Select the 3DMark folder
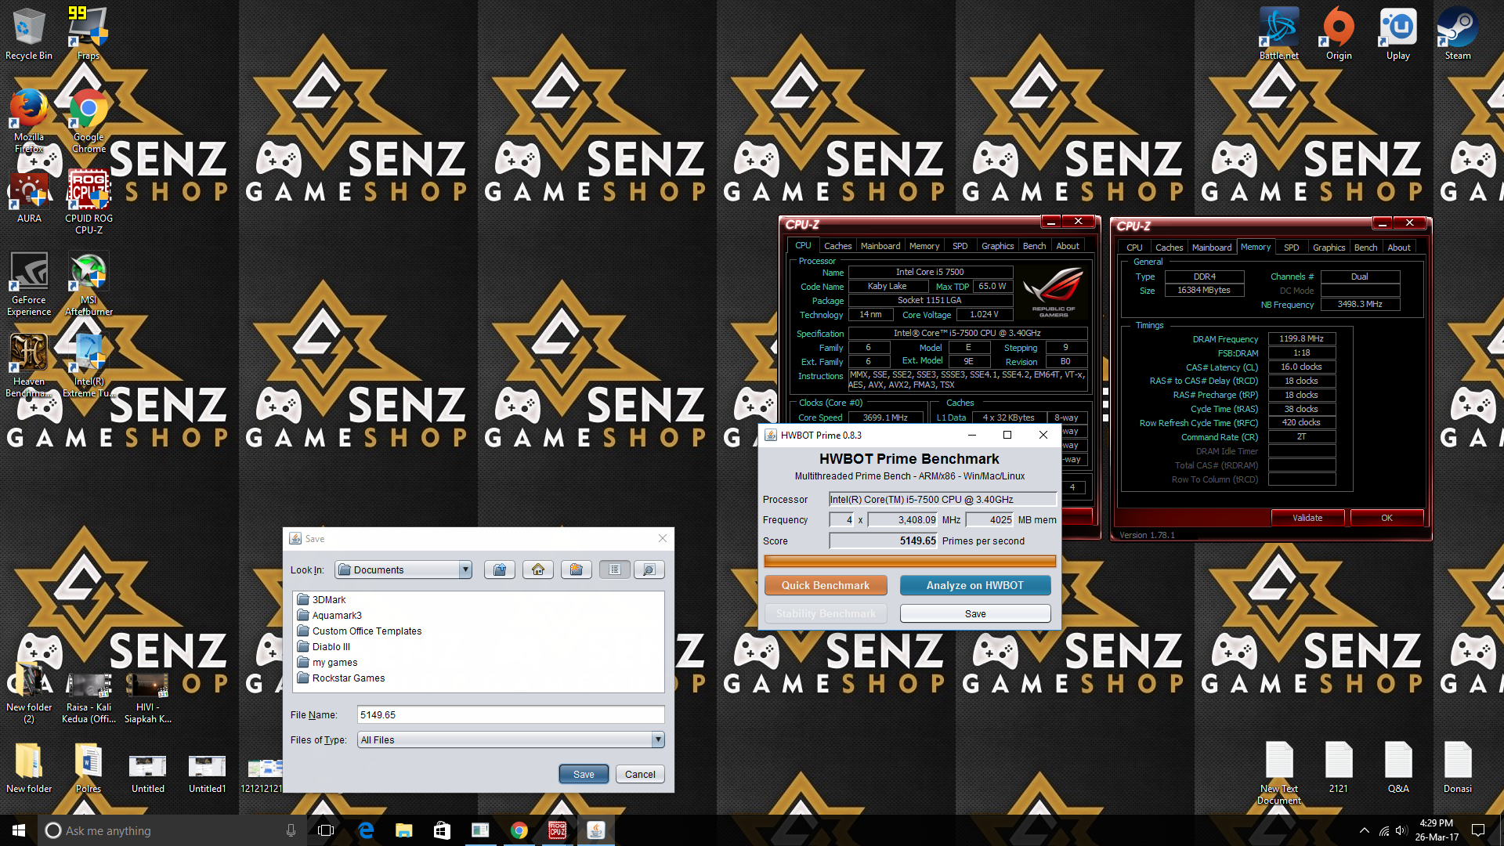The width and height of the screenshot is (1504, 846). click(x=321, y=599)
